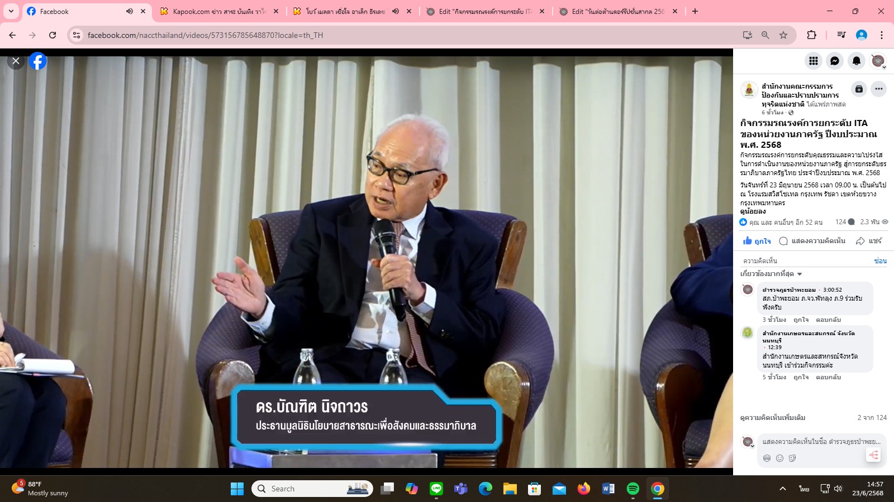Bookmark this page with the star icon

783,35
